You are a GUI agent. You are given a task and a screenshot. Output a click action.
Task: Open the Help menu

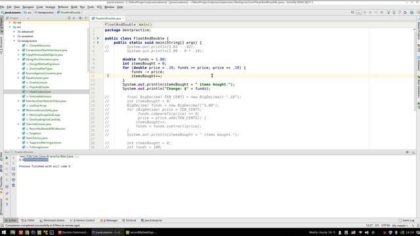pos(119,7)
